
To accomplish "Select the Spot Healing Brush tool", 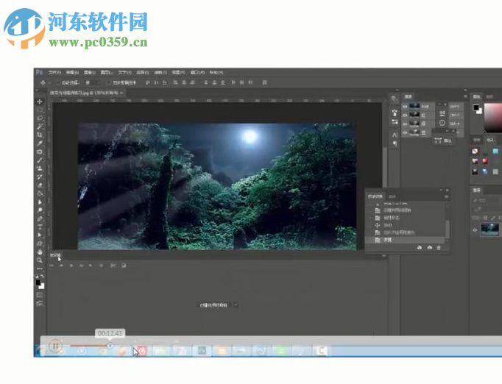I will click(40, 152).
